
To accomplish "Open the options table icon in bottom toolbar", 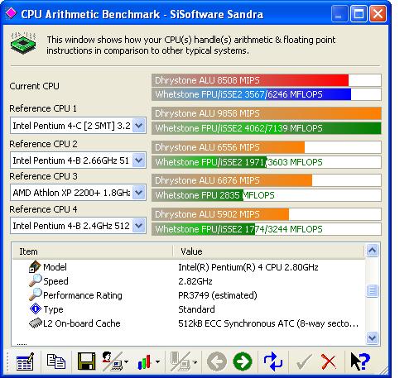I will click(25, 361).
